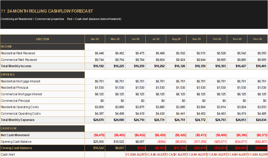Click the $24,731 total expenses cell

[156, 120]
